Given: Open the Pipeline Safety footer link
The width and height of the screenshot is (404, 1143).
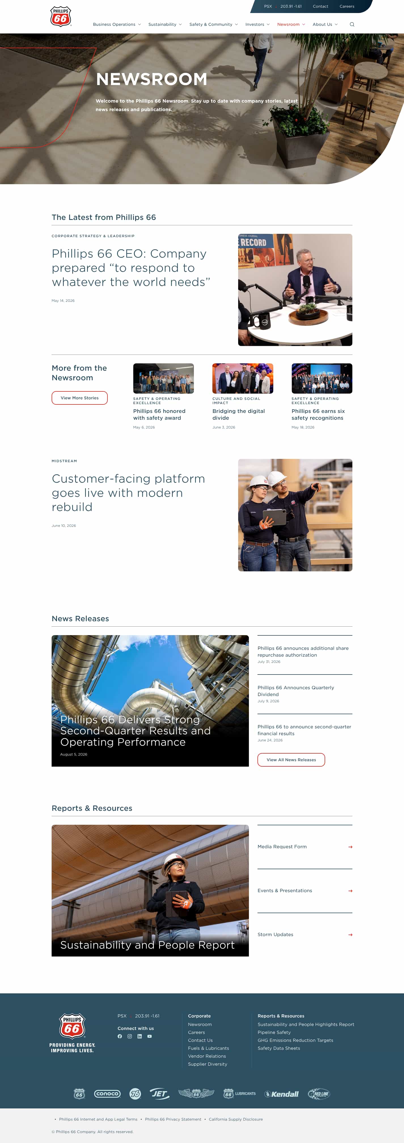Looking at the screenshot, I should 274,1032.
